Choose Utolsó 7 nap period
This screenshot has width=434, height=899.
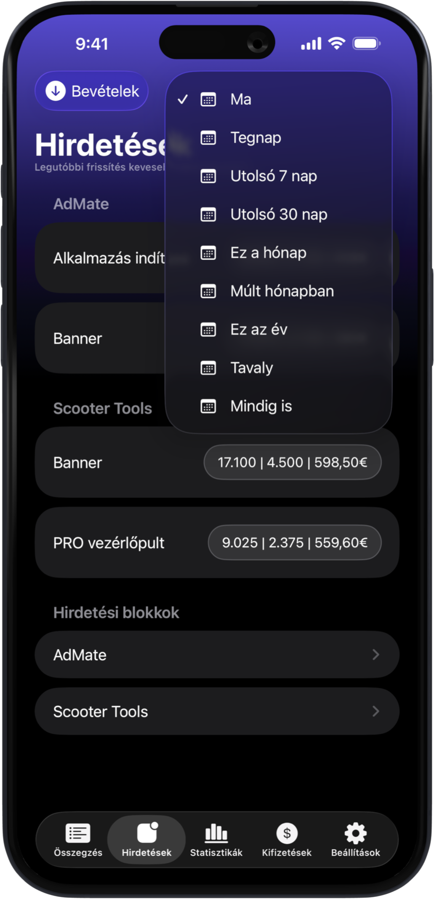pyautogui.click(x=274, y=176)
